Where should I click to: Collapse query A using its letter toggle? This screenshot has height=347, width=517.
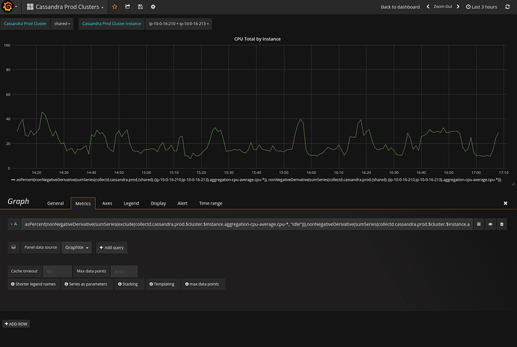(x=13, y=223)
